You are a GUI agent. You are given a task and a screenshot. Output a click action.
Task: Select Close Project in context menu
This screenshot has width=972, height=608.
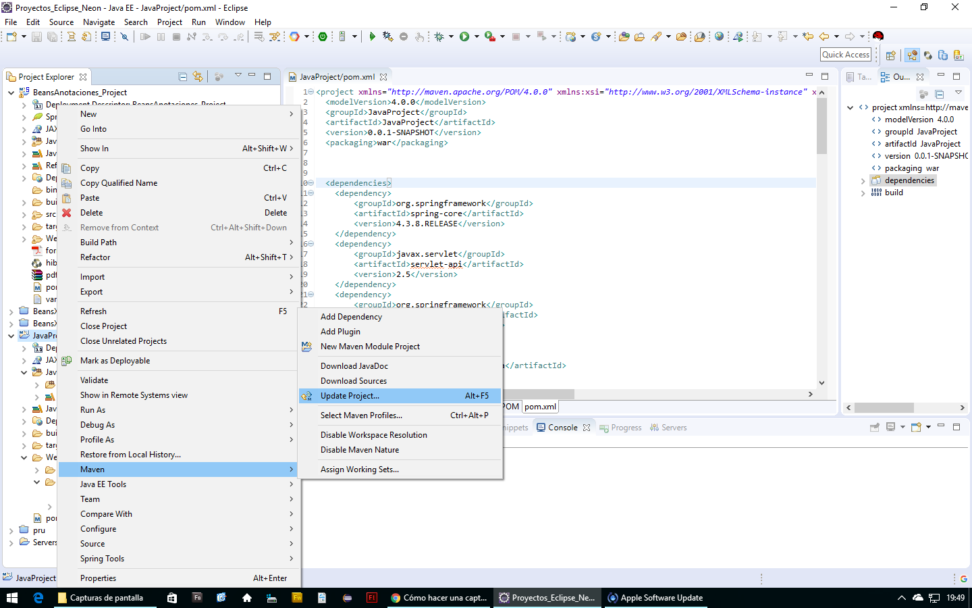pos(178,326)
